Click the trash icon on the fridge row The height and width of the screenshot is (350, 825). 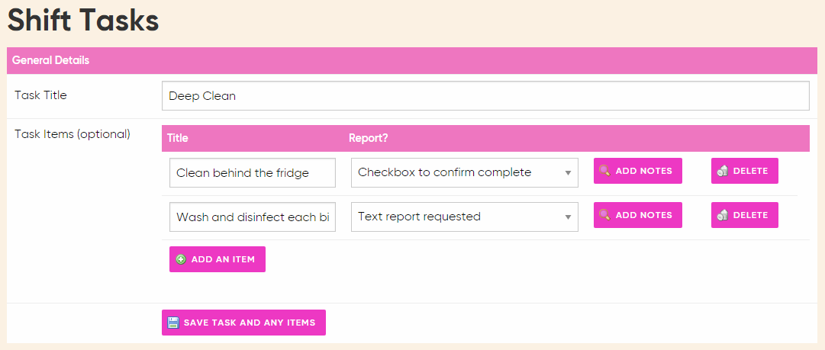point(723,171)
